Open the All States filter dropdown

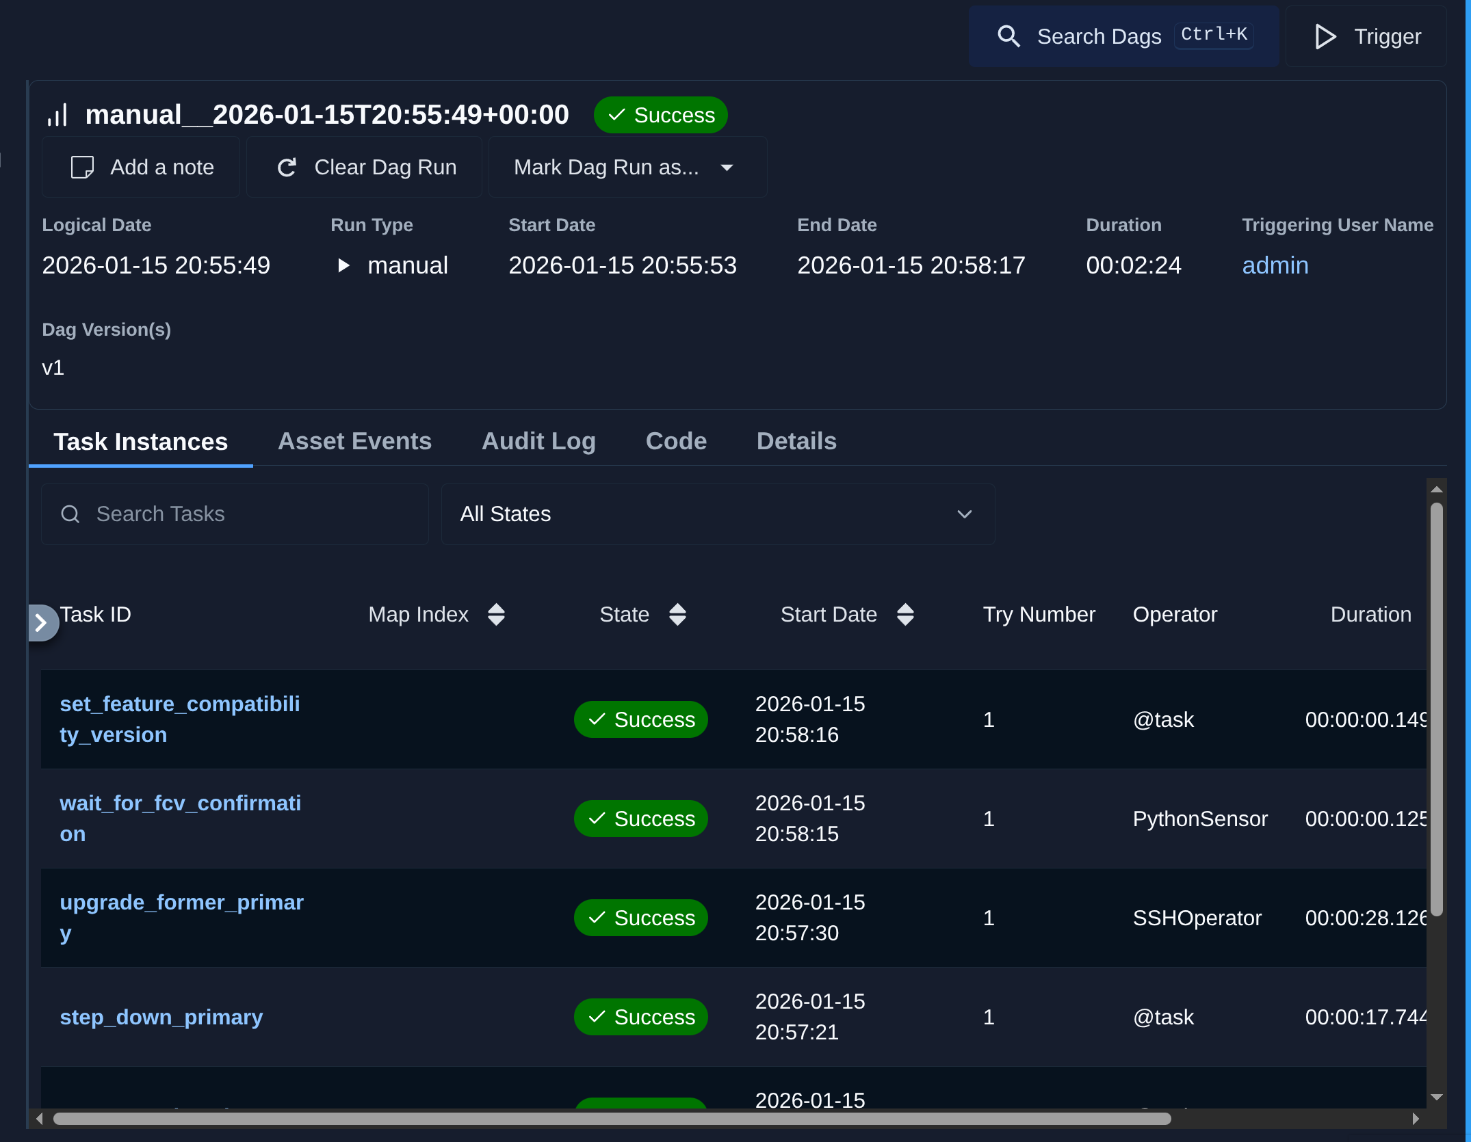tap(718, 514)
